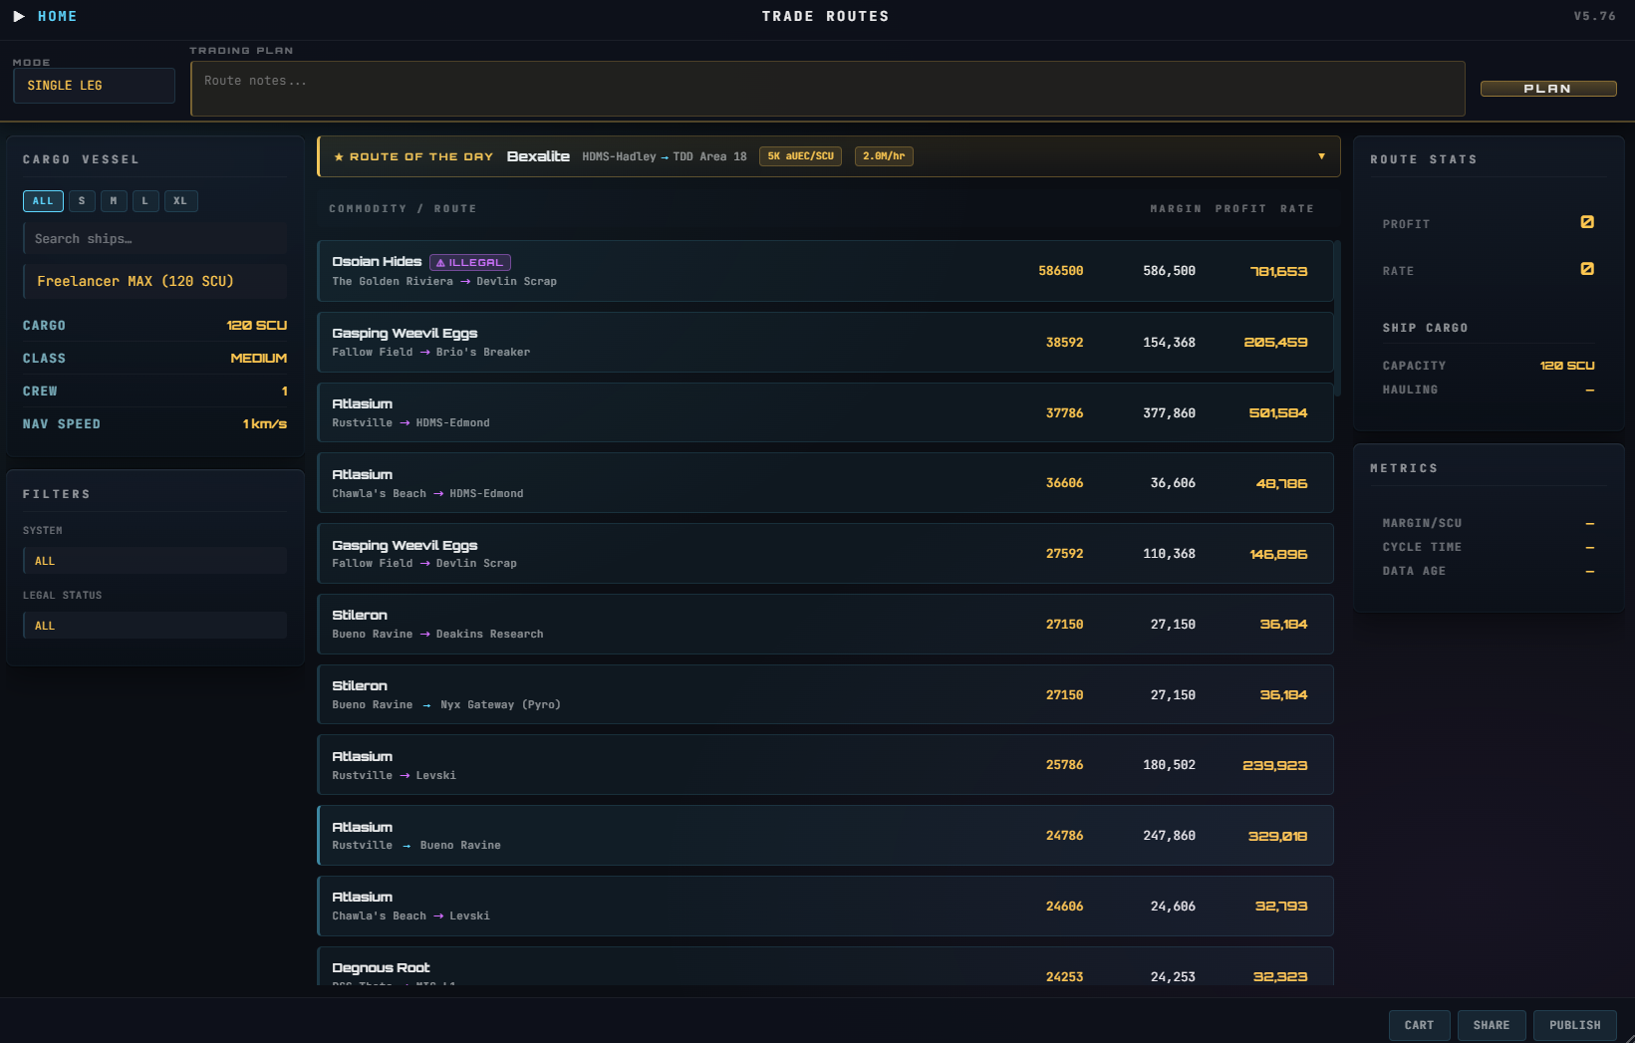Click the star icon on Route of the Day
This screenshot has width=1635, height=1043.
pyautogui.click(x=339, y=156)
